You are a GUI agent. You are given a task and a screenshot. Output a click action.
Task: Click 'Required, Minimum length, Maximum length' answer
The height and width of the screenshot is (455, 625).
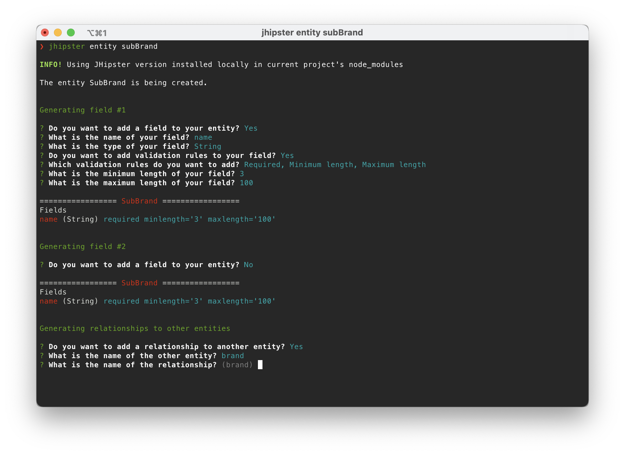pyautogui.click(x=335, y=165)
